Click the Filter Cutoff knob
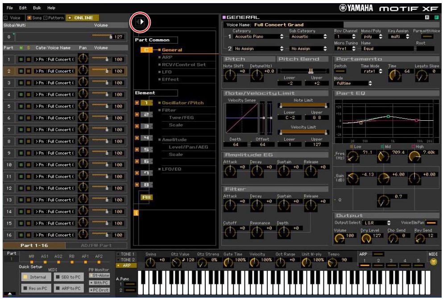Screen dimensions: 443x299 (230, 232)
